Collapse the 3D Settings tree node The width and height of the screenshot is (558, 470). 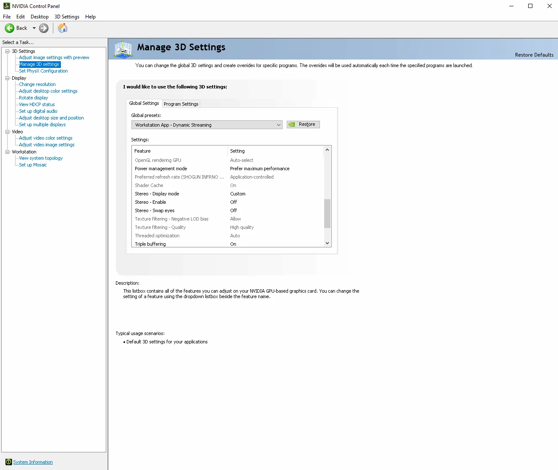(7, 51)
